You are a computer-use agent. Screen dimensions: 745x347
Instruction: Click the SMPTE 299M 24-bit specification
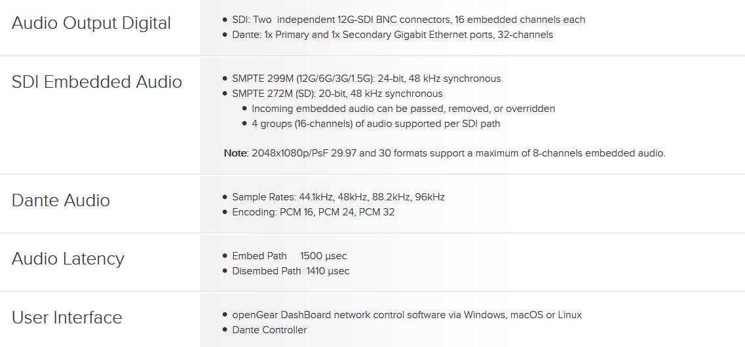366,79
